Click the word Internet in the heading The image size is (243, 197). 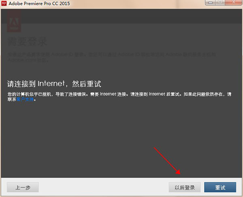click(x=51, y=84)
